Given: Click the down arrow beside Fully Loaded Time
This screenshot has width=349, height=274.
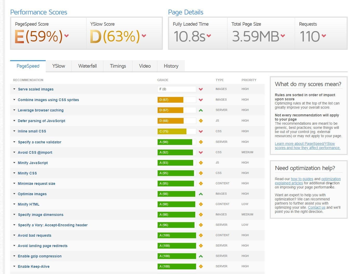Looking at the screenshot, I should (209, 36).
